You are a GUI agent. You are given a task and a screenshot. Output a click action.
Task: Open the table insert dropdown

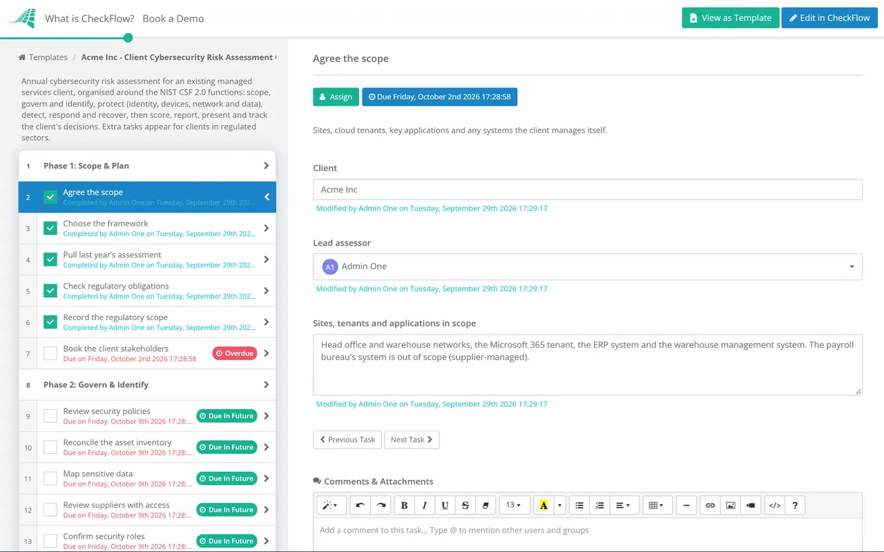[x=656, y=505]
